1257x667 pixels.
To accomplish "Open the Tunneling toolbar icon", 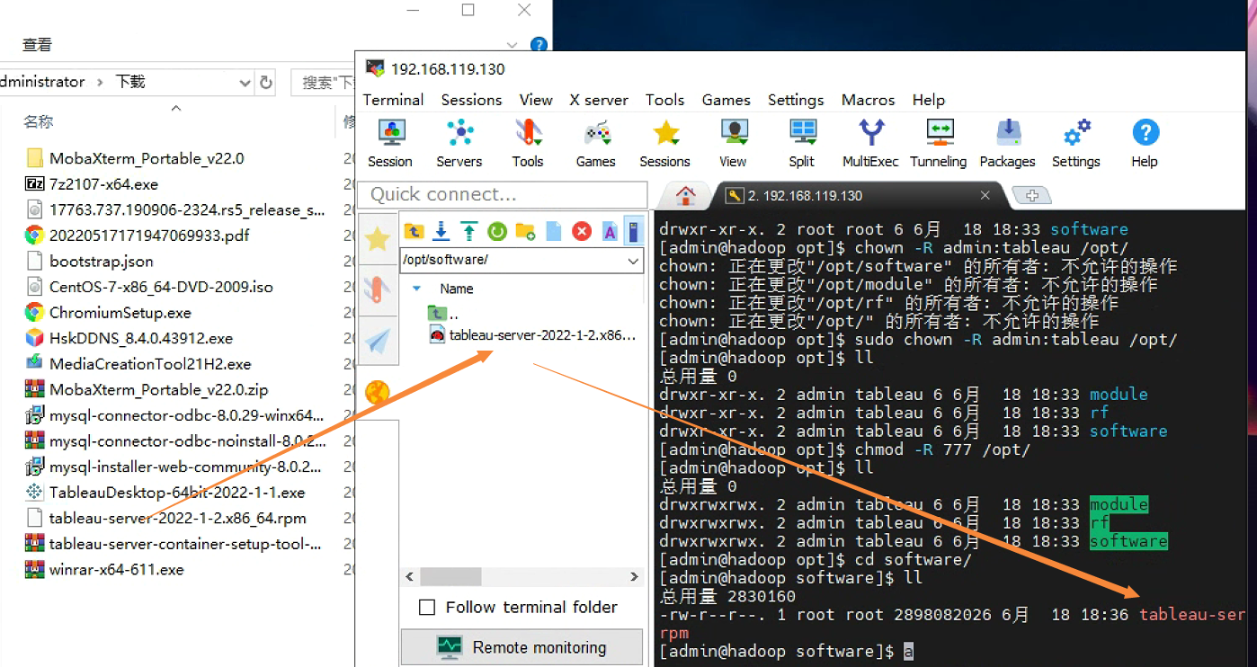I will [x=939, y=143].
